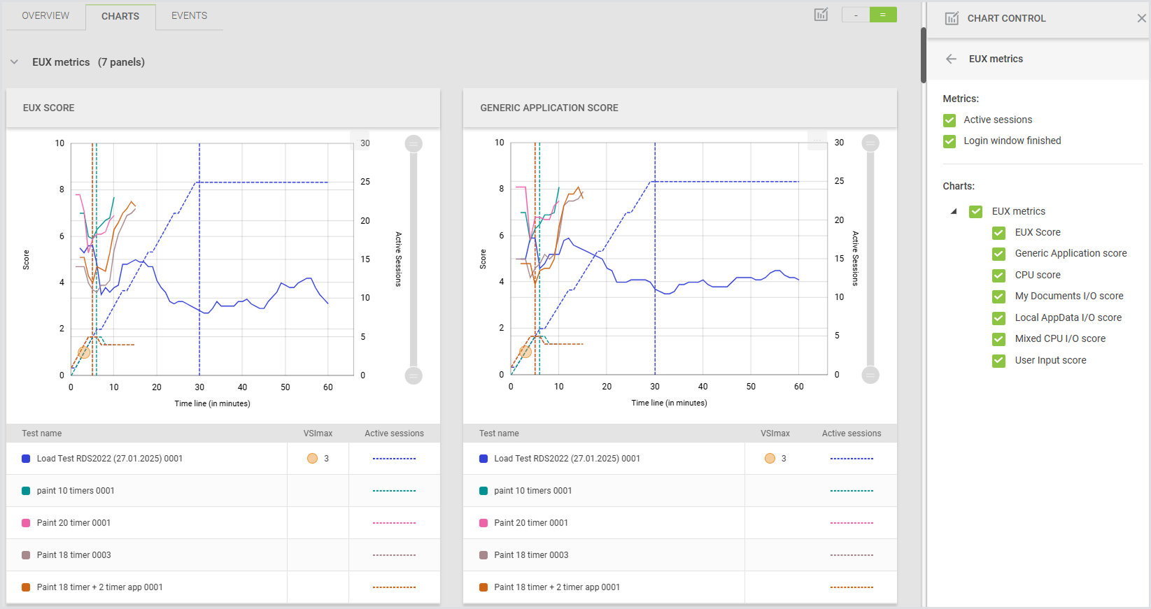The width and height of the screenshot is (1151, 609).
Task: Toggle parent EUX metrics checkbox in Charts tree
Action: click(x=975, y=211)
